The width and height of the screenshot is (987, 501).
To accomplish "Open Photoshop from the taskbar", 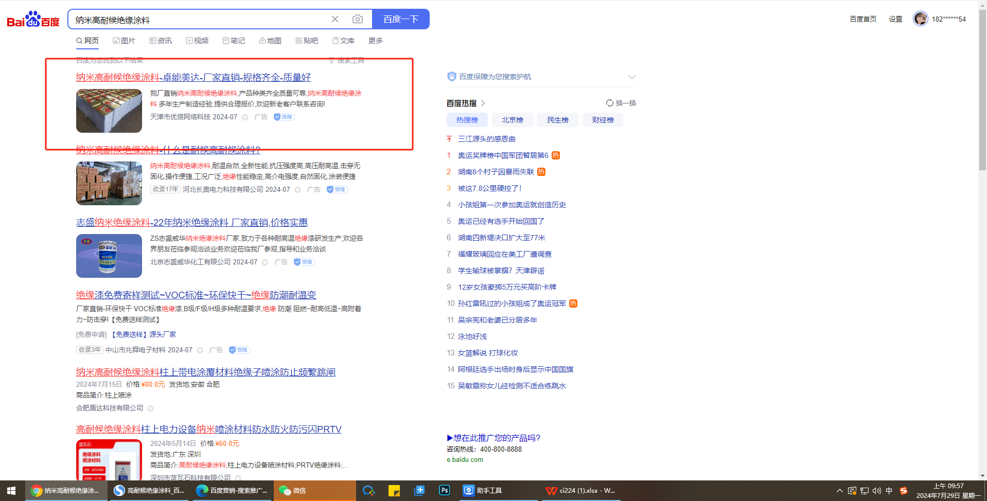I will pos(445,491).
